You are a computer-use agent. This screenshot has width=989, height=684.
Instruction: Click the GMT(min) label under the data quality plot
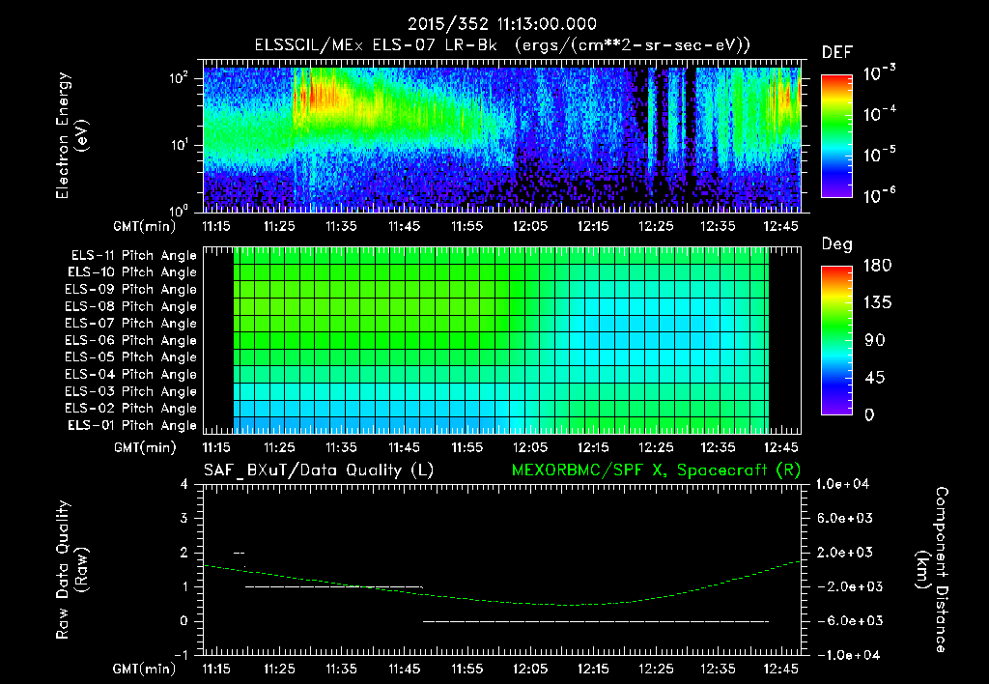145,669
